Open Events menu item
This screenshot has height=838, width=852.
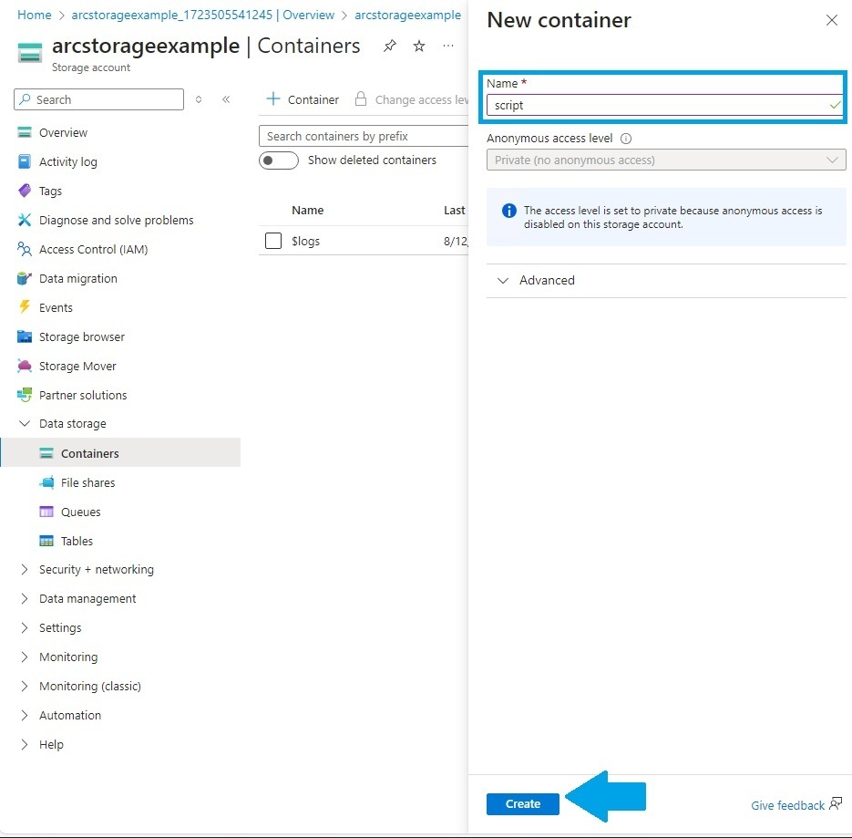56,307
